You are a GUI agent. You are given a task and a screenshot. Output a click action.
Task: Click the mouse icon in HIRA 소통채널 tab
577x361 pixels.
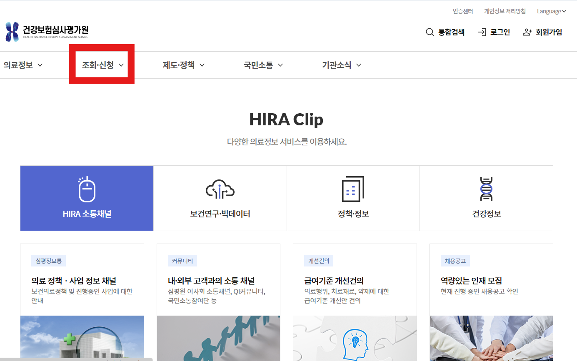(87, 189)
